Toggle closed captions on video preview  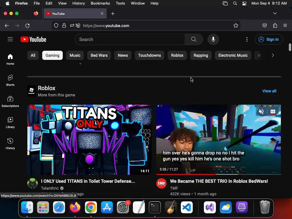273,111
